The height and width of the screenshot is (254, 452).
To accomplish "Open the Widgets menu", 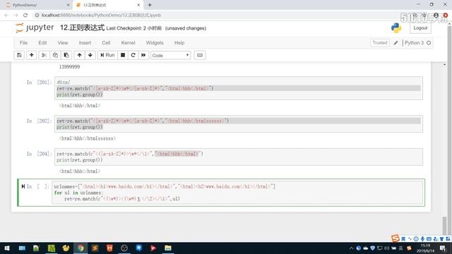I will [155, 42].
